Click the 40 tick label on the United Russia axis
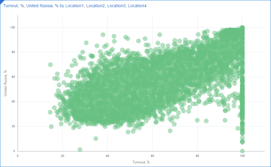The width and height of the screenshot is (271, 167). [13, 101]
